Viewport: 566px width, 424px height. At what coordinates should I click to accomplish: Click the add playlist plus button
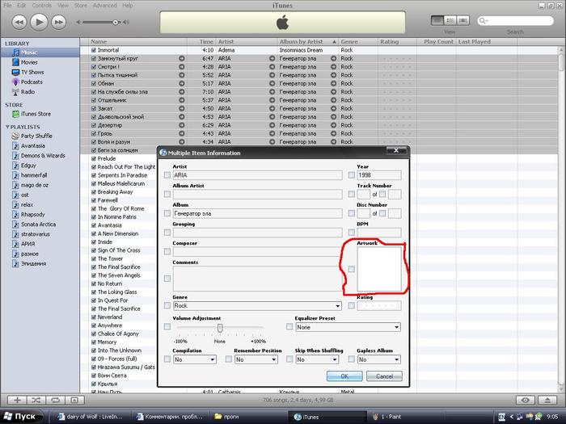point(16,400)
